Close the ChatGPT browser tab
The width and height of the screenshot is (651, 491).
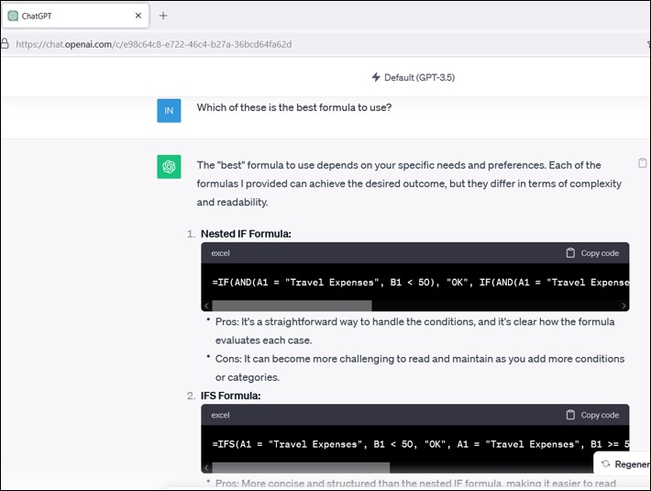[138, 16]
